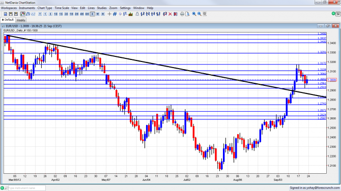This screenshot has width=341, height=191.
Task: Click the bell alert icon
Action: pyautogui.click(x=137, y=14)
